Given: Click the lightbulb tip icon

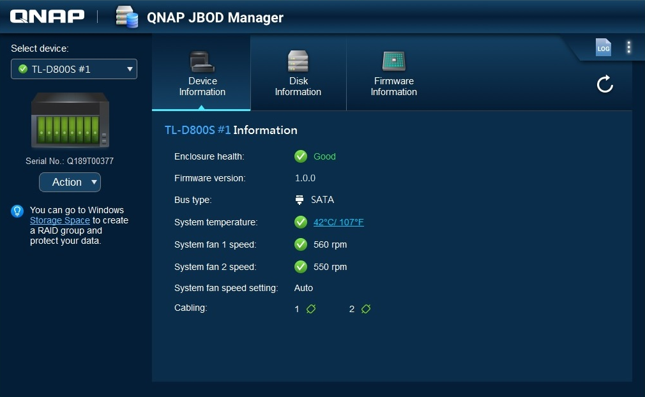Looking at the screenshot, I should [17, 211].
